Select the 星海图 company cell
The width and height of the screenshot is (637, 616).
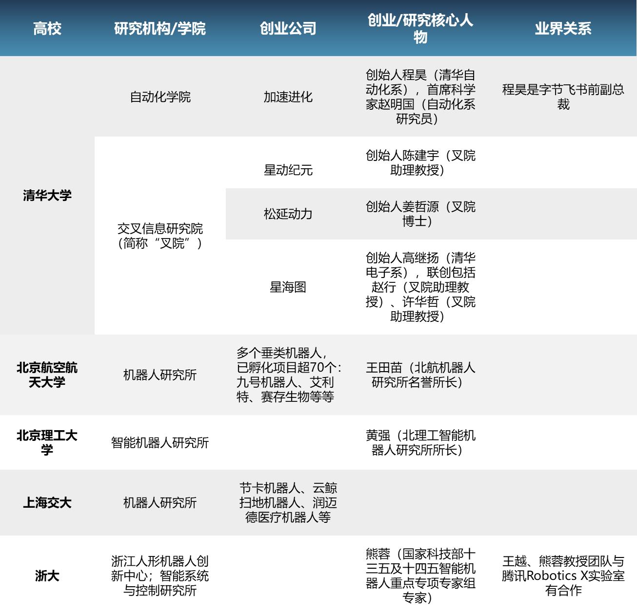288,287
